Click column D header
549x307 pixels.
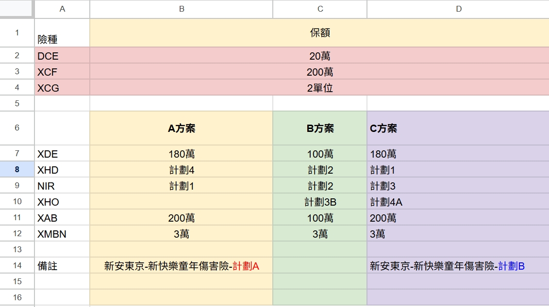tap(458, 9)
